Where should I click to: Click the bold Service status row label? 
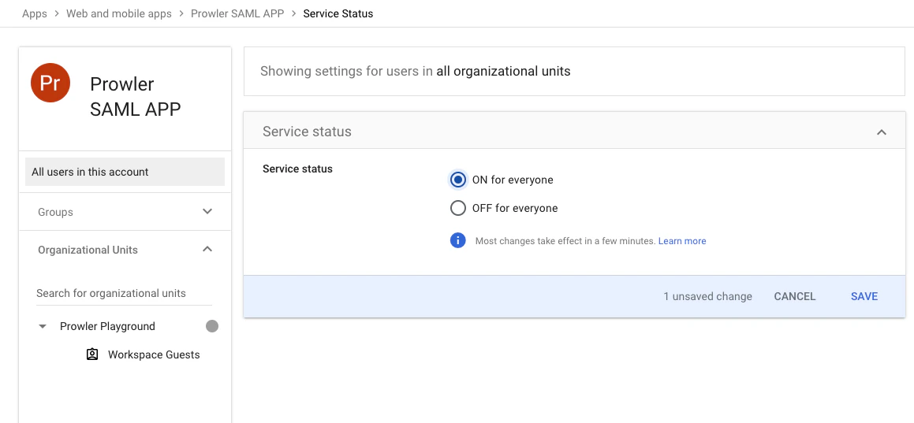point(297,169)
